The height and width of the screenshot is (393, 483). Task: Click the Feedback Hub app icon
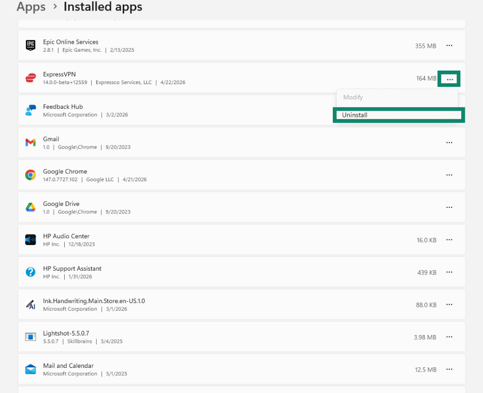point(30,110)
